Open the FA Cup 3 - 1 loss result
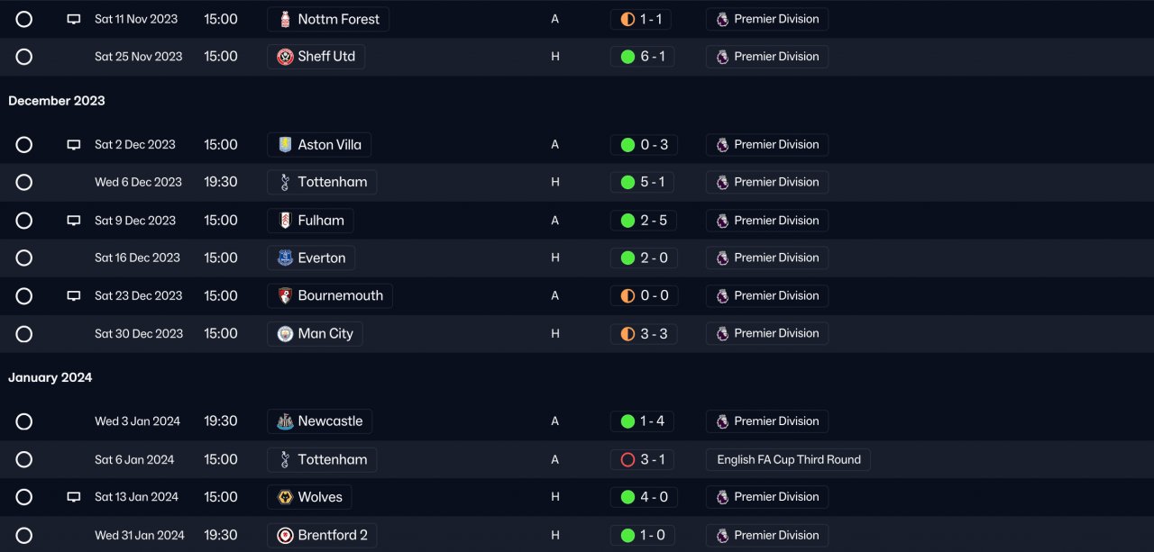 [644, 460]
